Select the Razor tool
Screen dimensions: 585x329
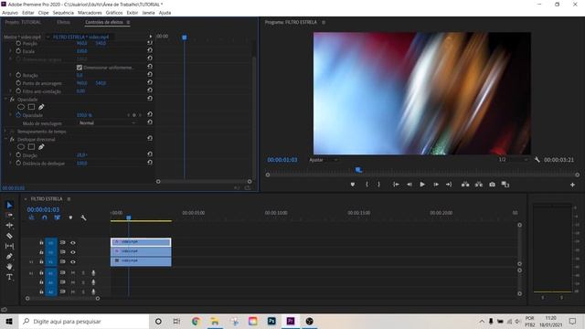[9, 236]
